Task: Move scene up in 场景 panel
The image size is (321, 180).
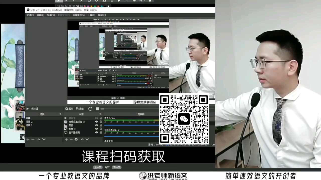Action: click(x=39, y=139)
